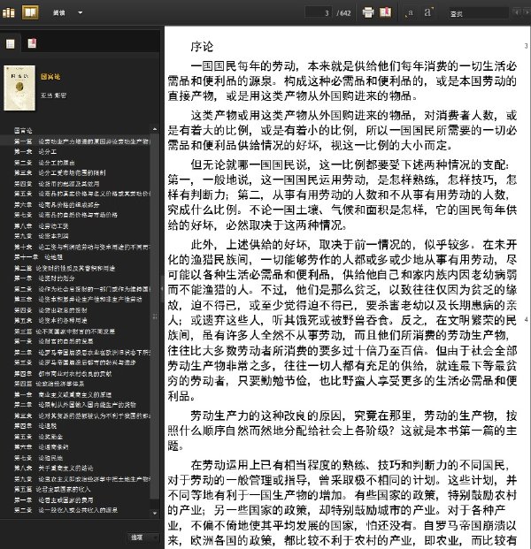Screen dimensions: 531x549
Task: Decrease text size with small 'a' icon
Action: tap(410, 13)
